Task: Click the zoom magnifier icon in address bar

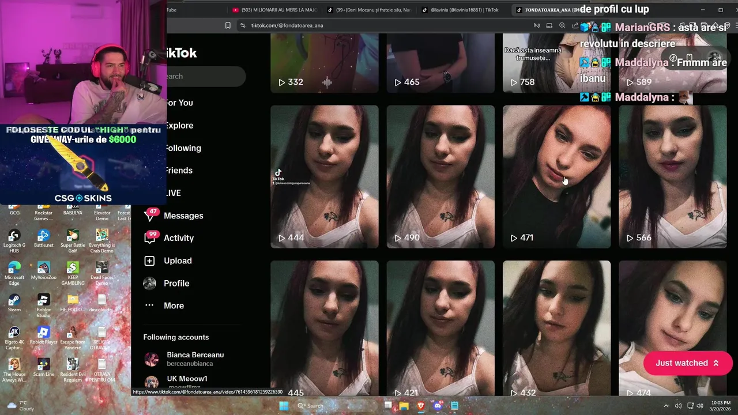Action: click(562, 25)
